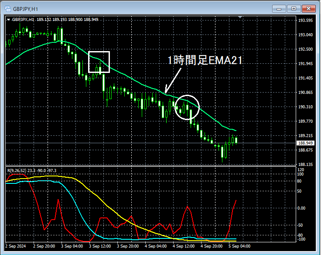Click the indicator scale value -50
321x255 pixels.
pyautogui.click(x=300, y=225)
